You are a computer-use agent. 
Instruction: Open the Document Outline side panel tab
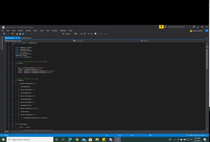pyautogui.click(x=2, y=43)
